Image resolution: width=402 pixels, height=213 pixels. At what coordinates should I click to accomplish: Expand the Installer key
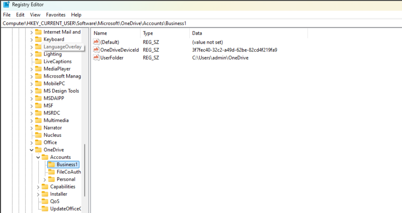pos(38,194)
